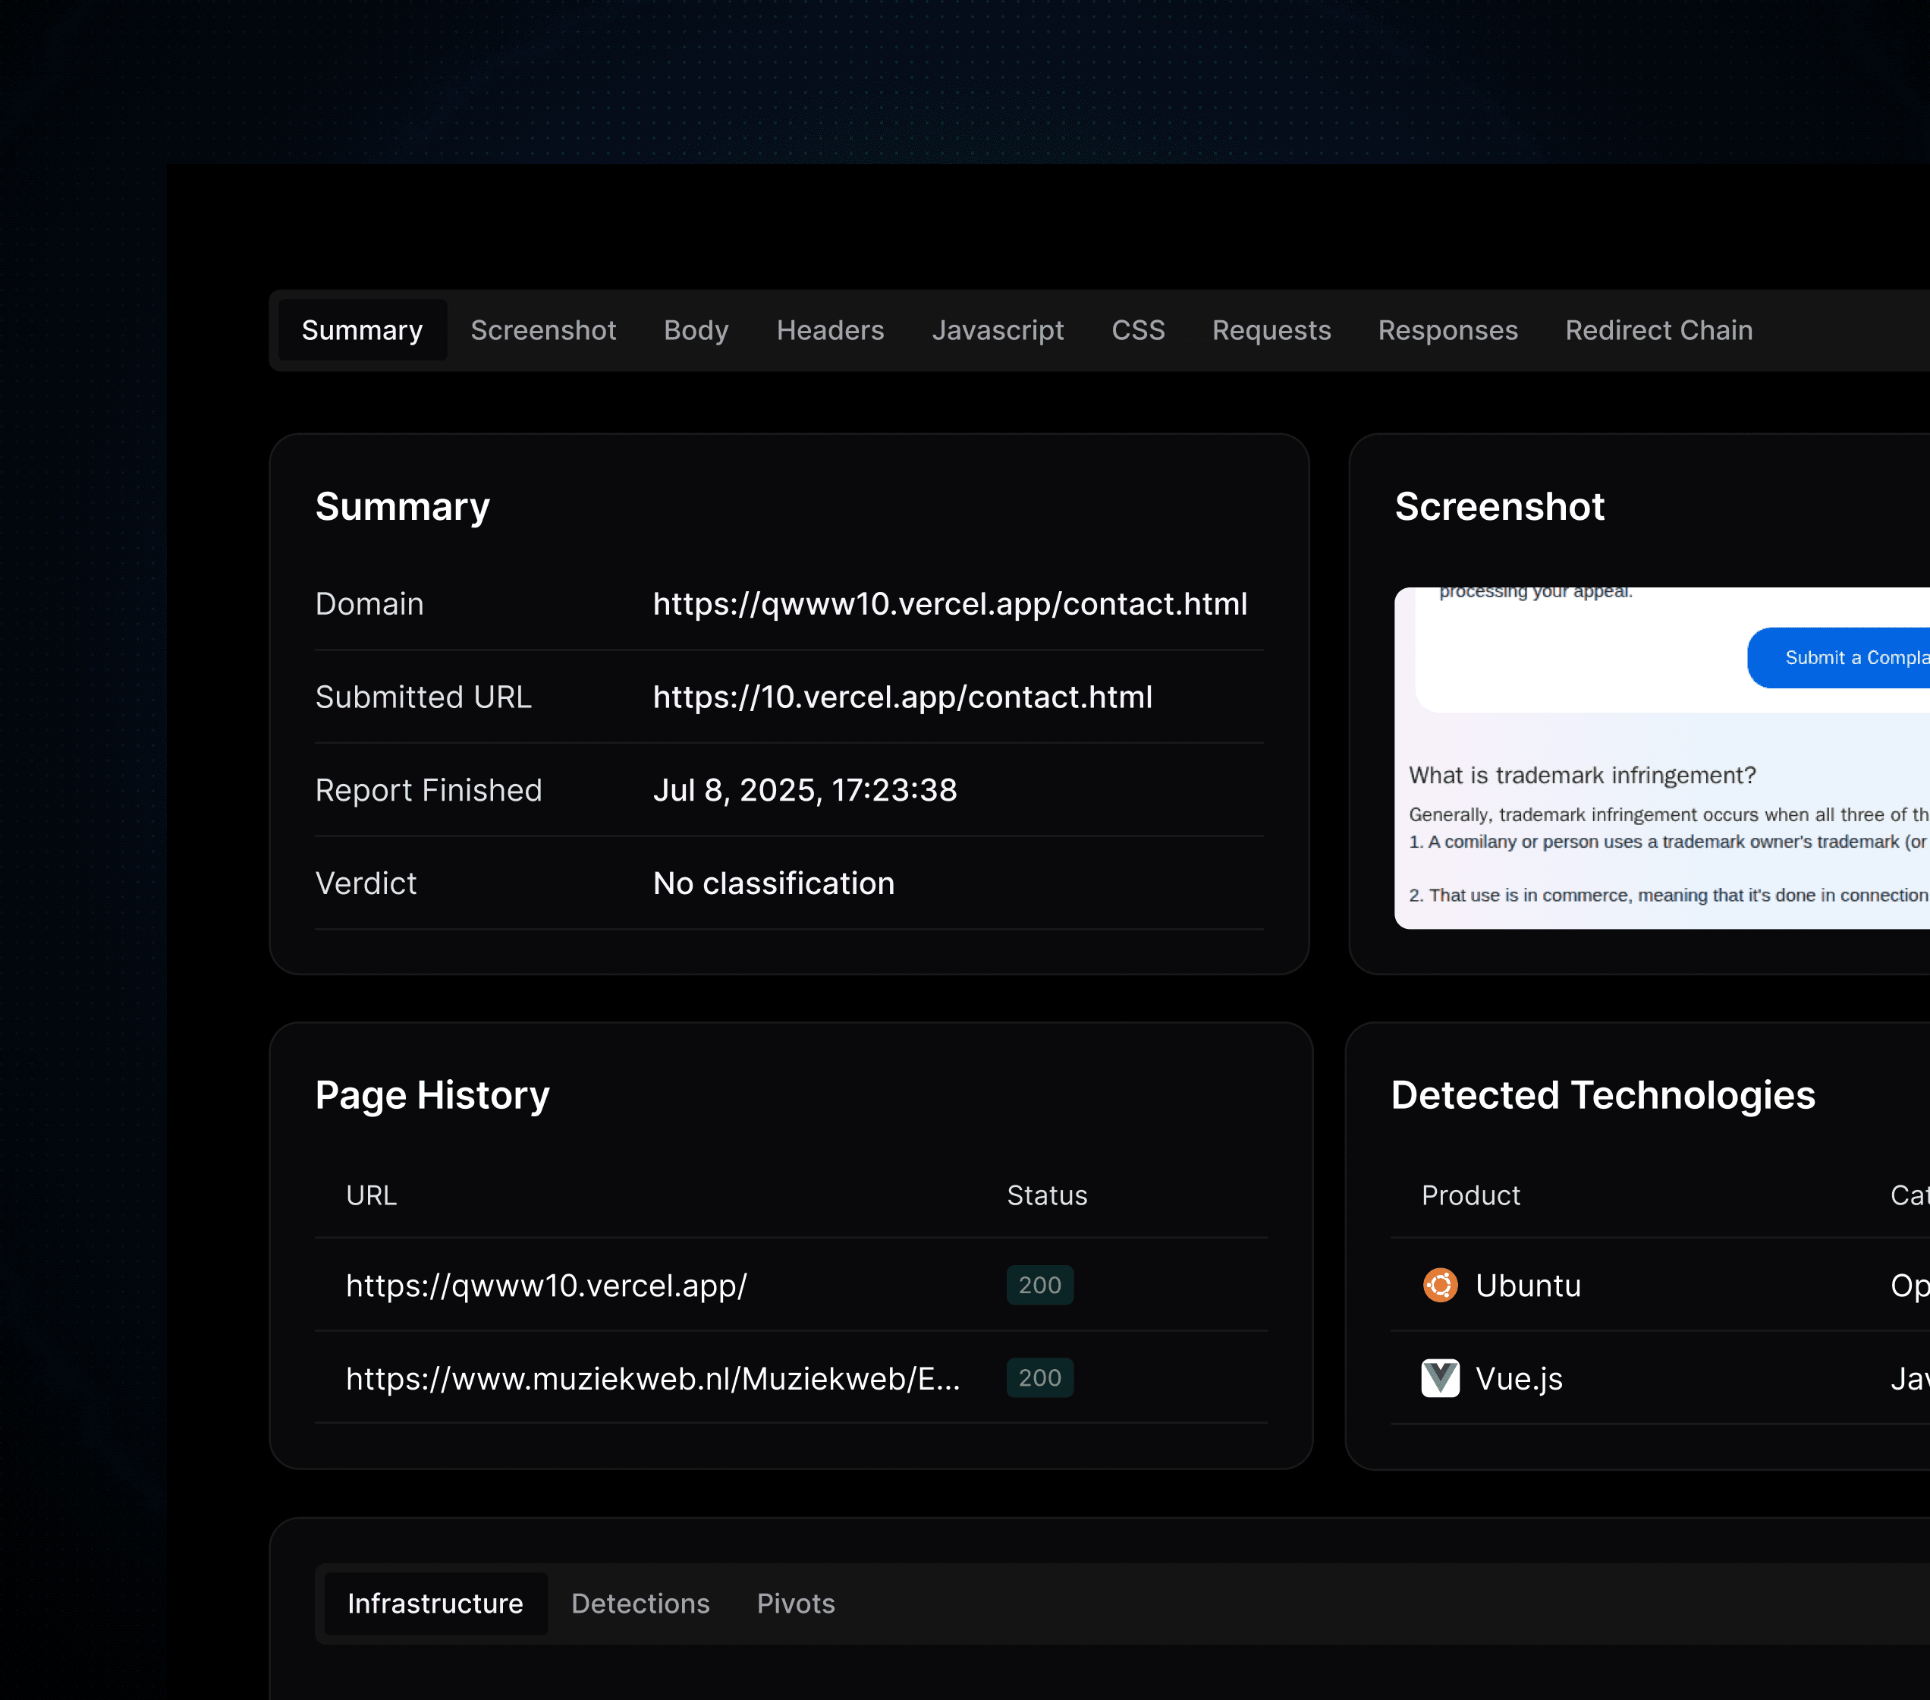Open the Screenshot tab
This screenshot has height=1700, width=1930.
(543, 329)
